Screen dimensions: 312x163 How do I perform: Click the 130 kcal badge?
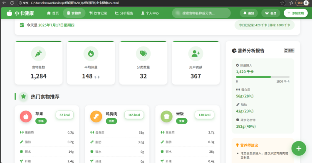click(204, 115)
